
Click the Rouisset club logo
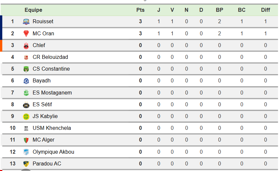point(26,22)
